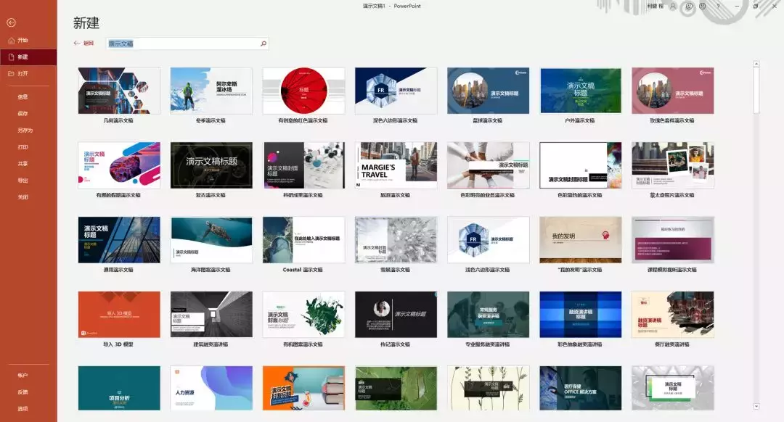Select the 导入 3D 模型 template thumbnail

119,314
